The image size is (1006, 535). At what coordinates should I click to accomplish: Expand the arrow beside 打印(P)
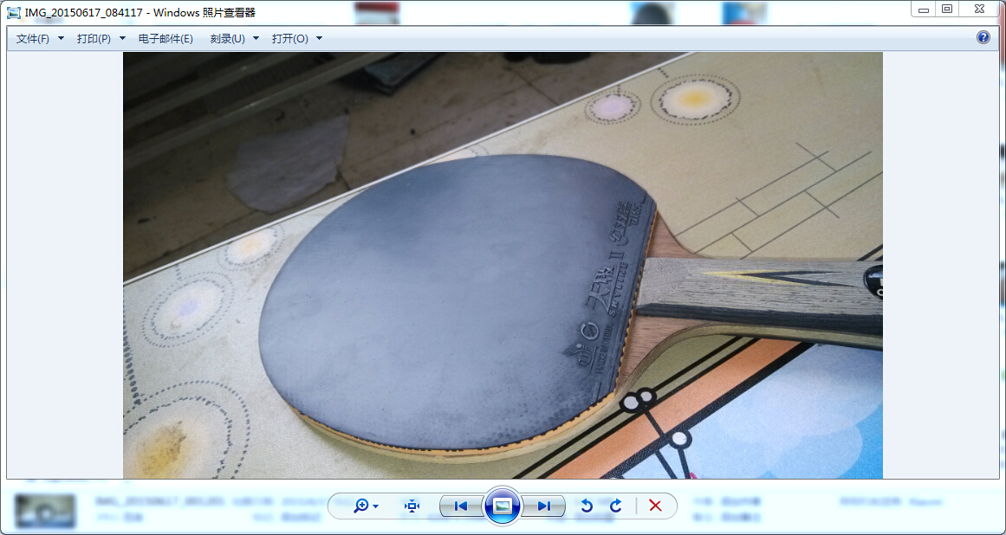[x=122, y=39]
